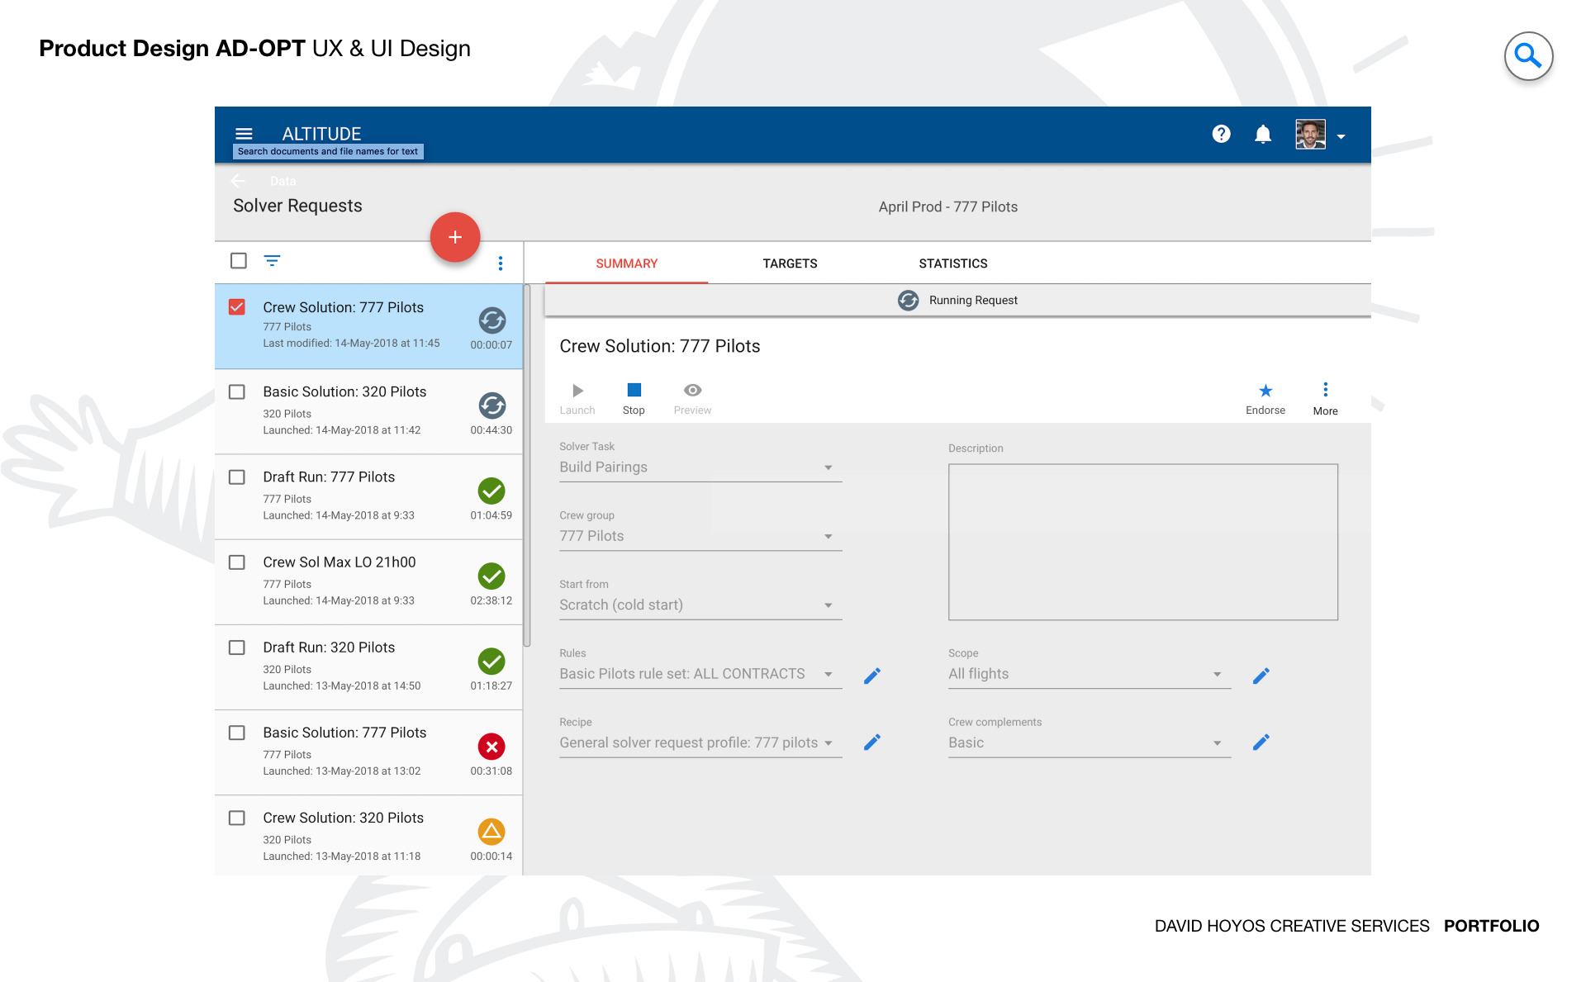Open the Start from Scratch dropdown
This screenshot has width=1586, height=982.
[x=700, y=605]
